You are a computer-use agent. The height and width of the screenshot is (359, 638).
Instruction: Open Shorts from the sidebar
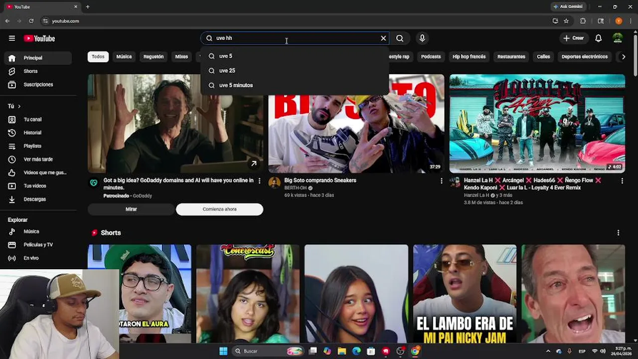pos(38,71)
